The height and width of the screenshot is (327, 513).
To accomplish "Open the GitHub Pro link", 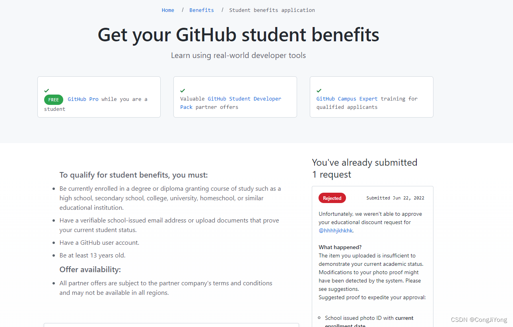I will pyautogui.click(x=83, y=99).
